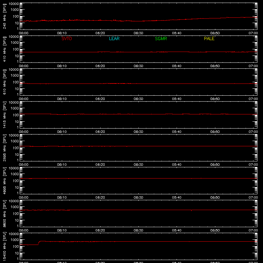The height and width of the screenshot is (263, 263).
Task: Click the 06:30 label under the 8800 MHz plot
Action: (x=138, y=230)
